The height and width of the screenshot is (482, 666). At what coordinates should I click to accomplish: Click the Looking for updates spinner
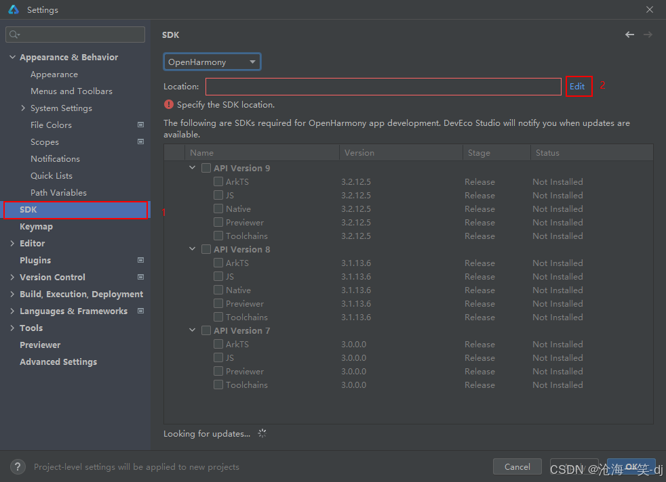pos(262,433)
